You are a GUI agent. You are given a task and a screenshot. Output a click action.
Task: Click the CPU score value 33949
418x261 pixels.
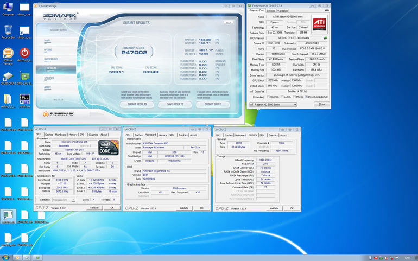click(150, 72)
